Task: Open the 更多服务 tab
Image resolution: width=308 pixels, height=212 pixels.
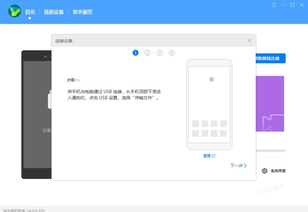Action: [83, 11]
